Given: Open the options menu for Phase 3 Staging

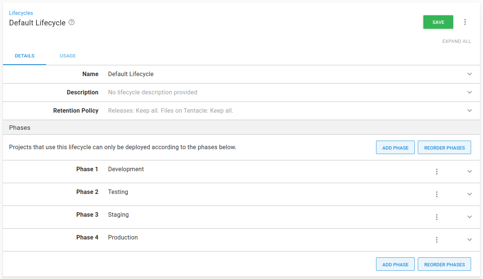Looking at the screenshot, I should (436, 217).
